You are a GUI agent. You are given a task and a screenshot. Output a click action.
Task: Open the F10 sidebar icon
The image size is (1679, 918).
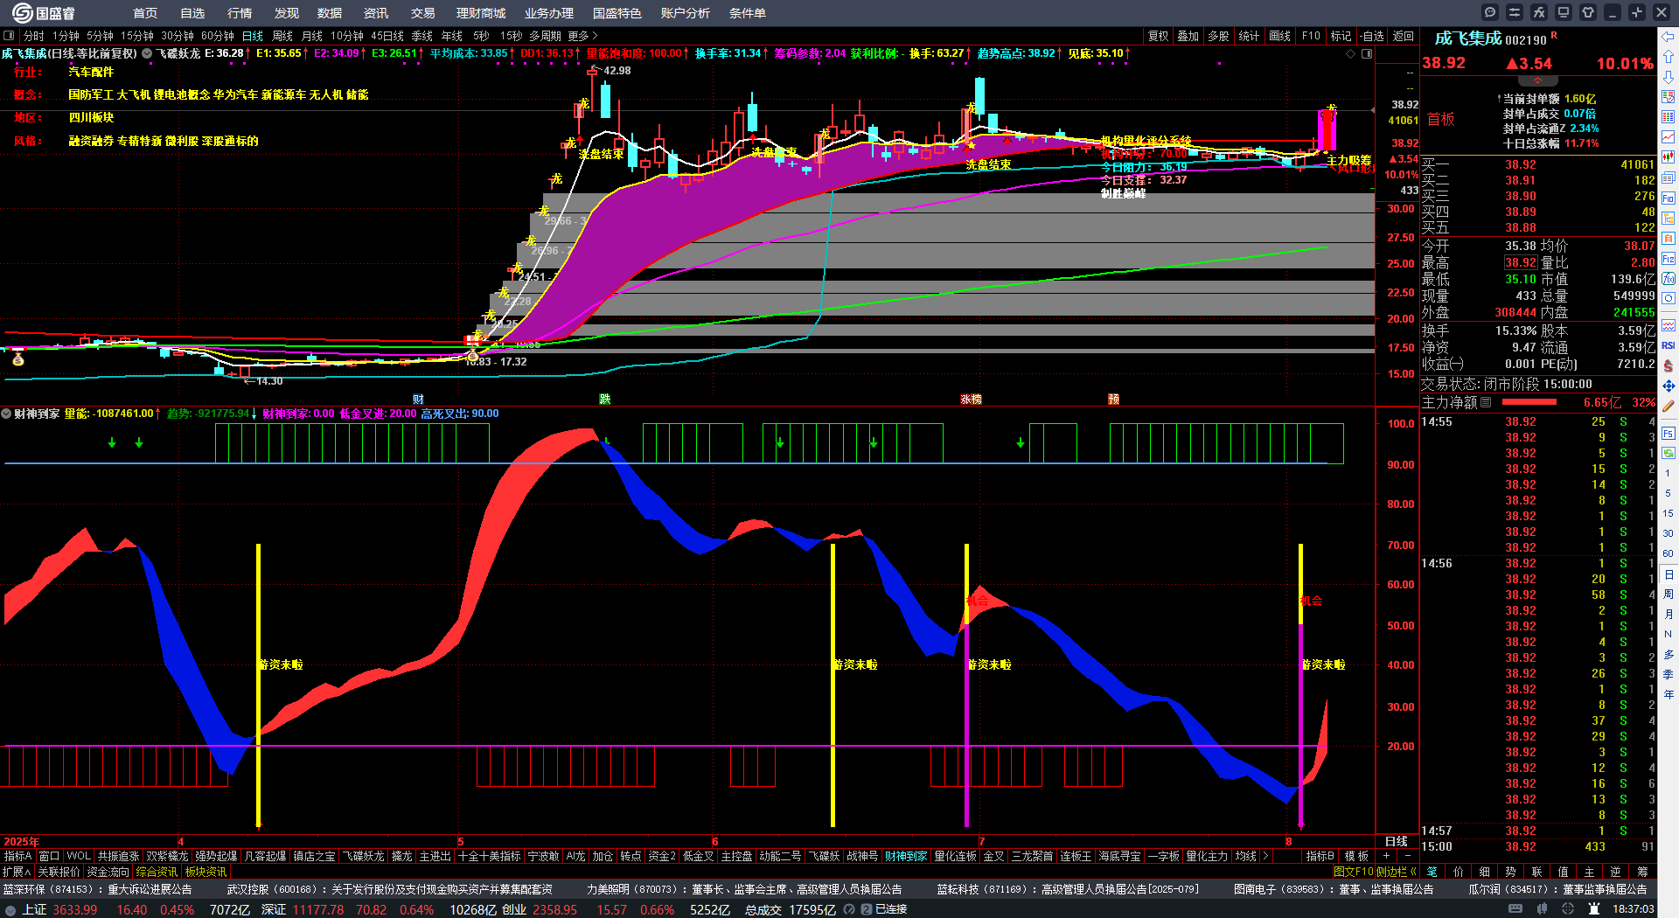[1669, 198]
